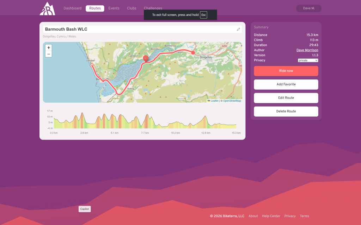Click Add Favorite button
This screenshot has width=361, height=225.
coord(286,84)
